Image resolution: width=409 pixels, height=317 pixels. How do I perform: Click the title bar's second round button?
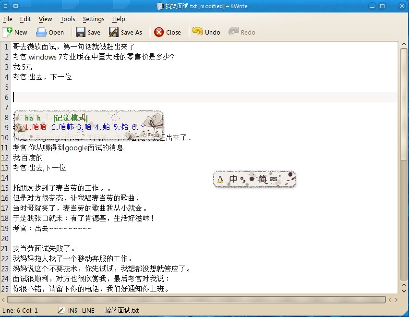(15, 6)
